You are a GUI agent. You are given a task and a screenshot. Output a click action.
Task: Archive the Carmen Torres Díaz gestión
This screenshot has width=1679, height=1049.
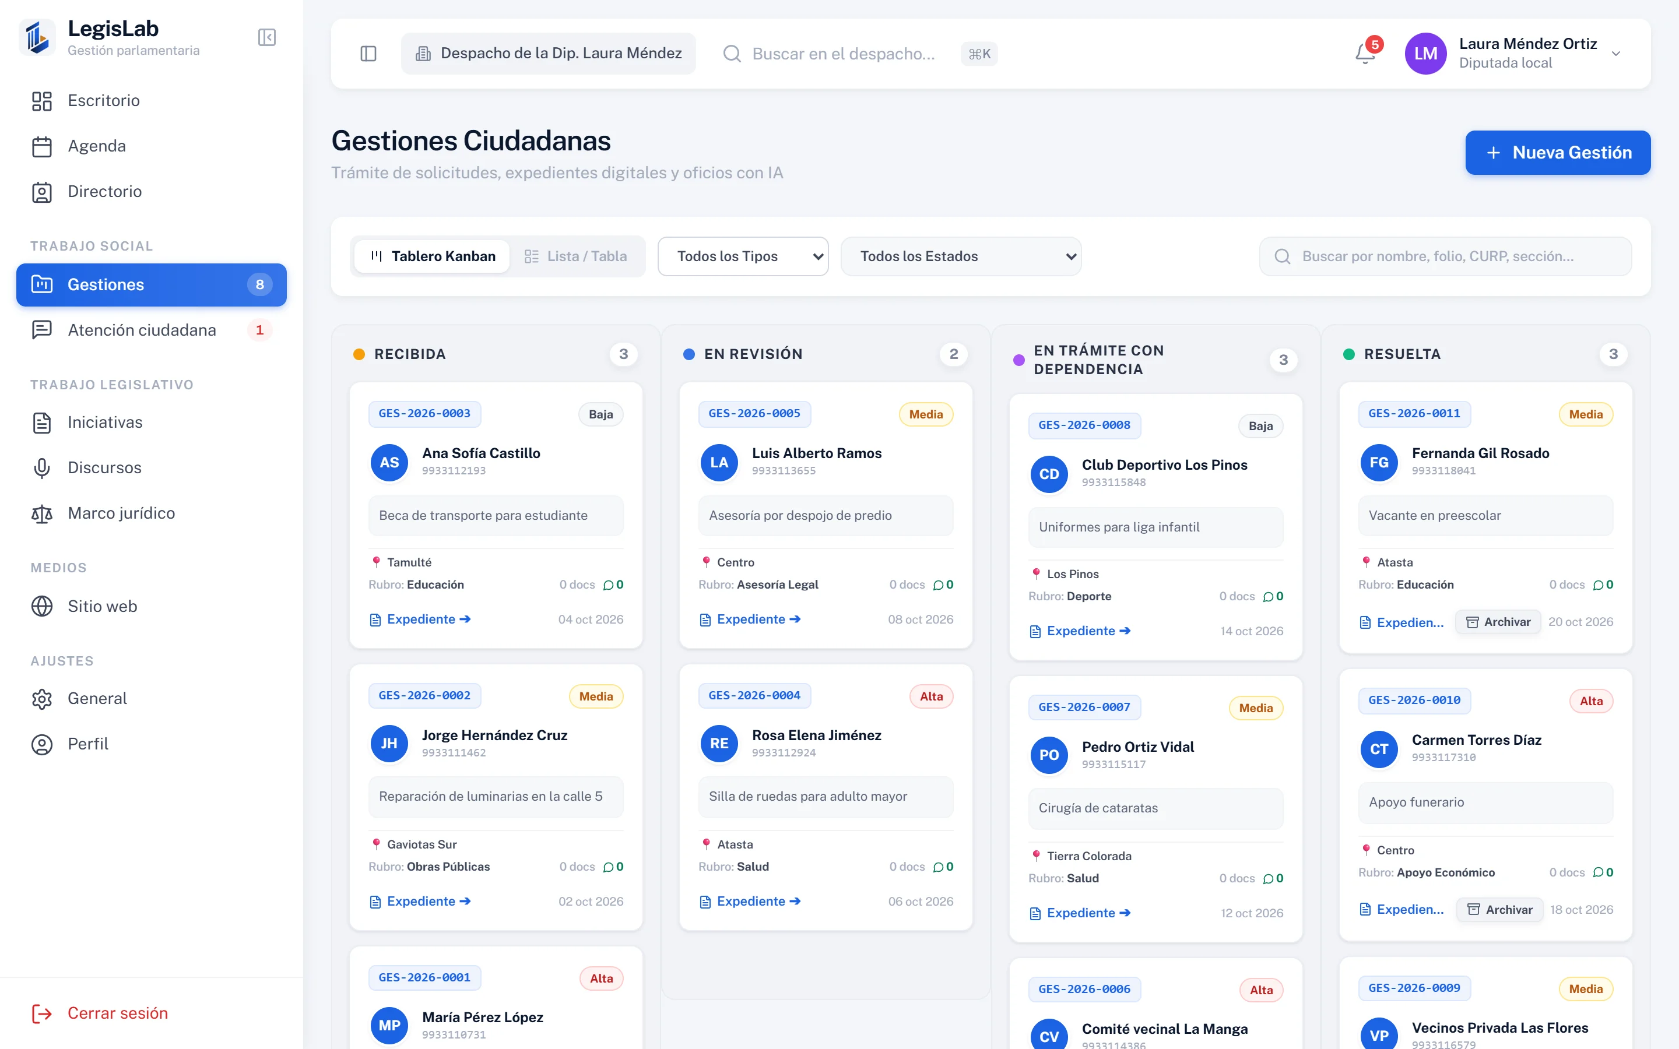1500,910
